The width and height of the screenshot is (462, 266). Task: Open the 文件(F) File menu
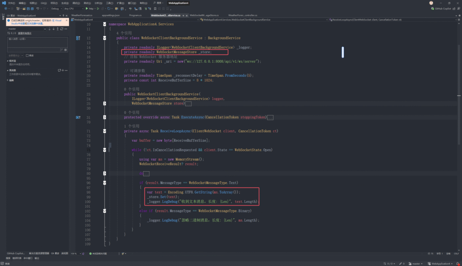click(11, 3)
